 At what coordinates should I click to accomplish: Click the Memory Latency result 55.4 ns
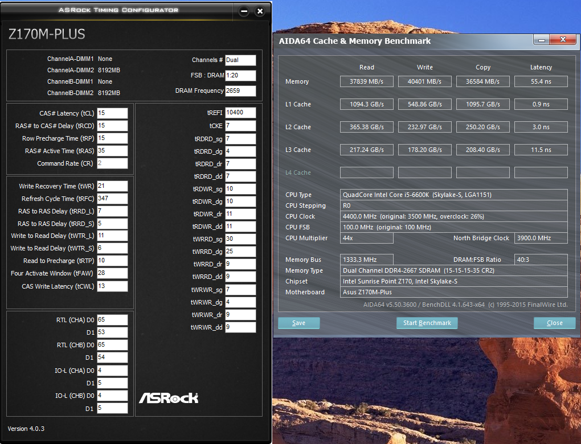(x=541, y=81)
